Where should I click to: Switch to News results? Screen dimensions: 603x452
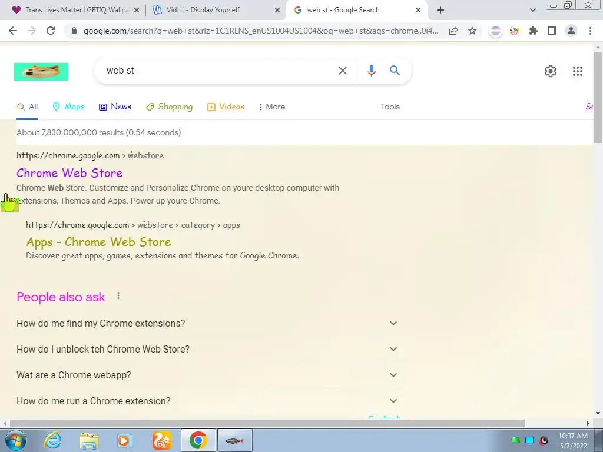(115, 107)
